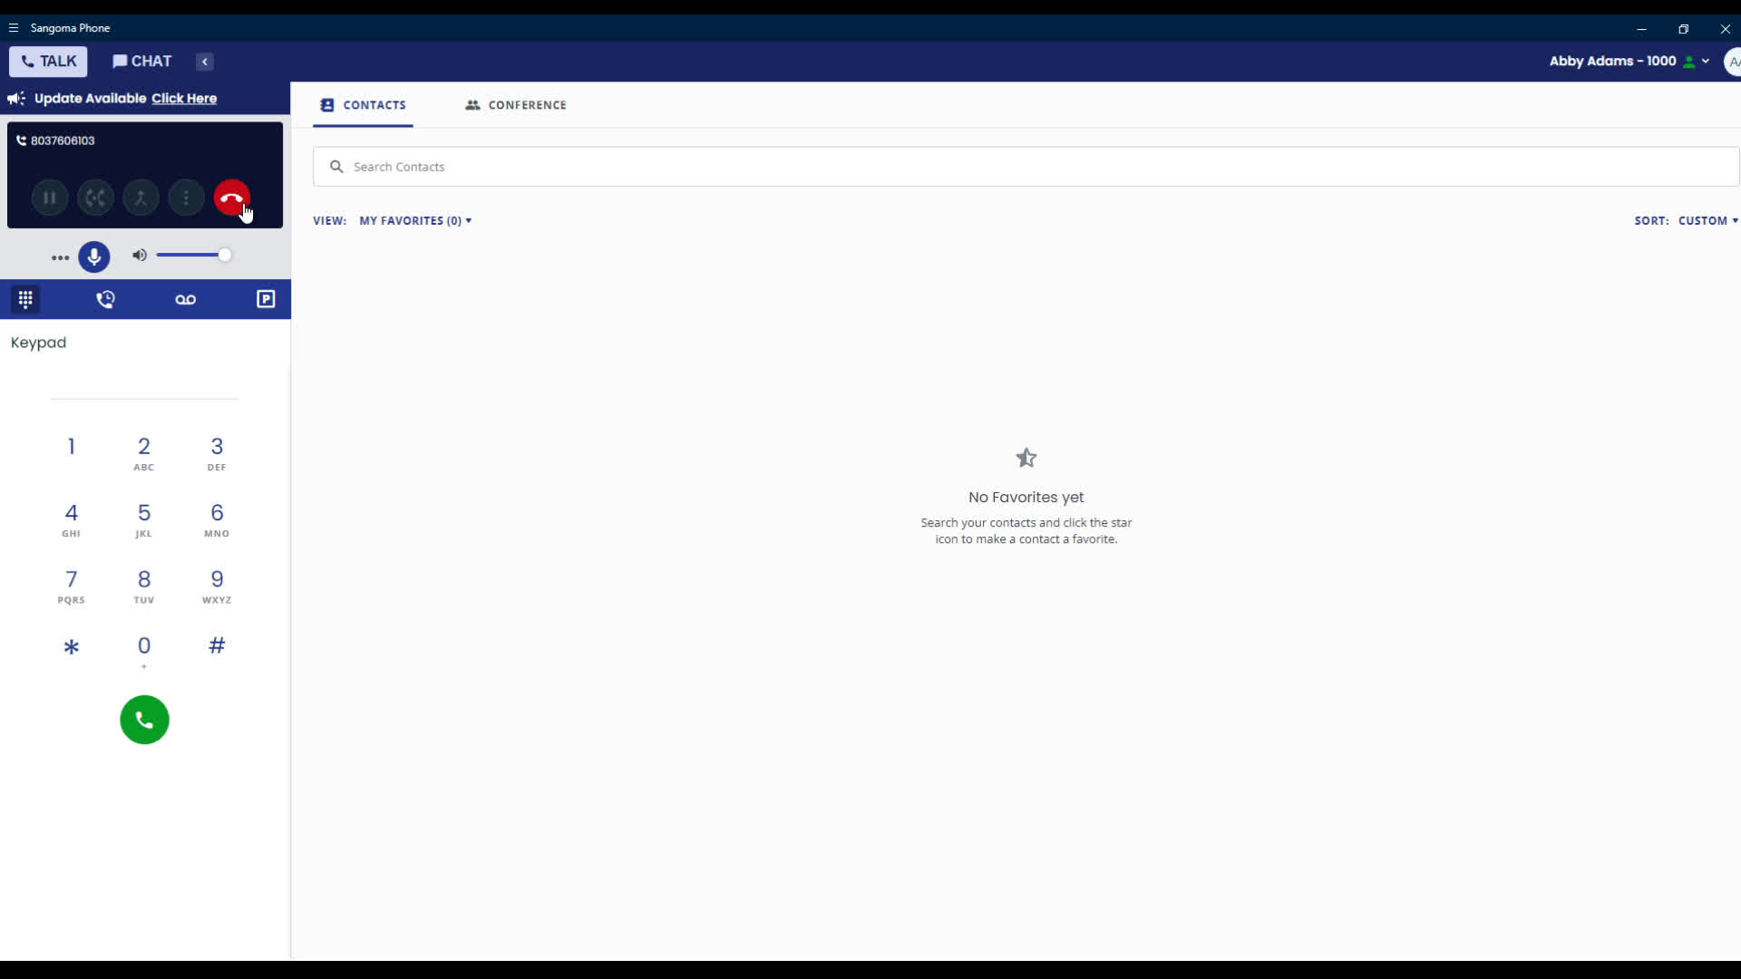This screenshot has width=1741, height=979.
Task: Click Here to install the update
Action: [183, 98]
